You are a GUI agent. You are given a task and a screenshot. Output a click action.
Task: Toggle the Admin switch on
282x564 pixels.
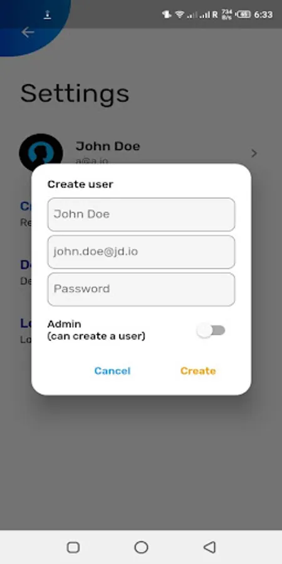[211, 330]
